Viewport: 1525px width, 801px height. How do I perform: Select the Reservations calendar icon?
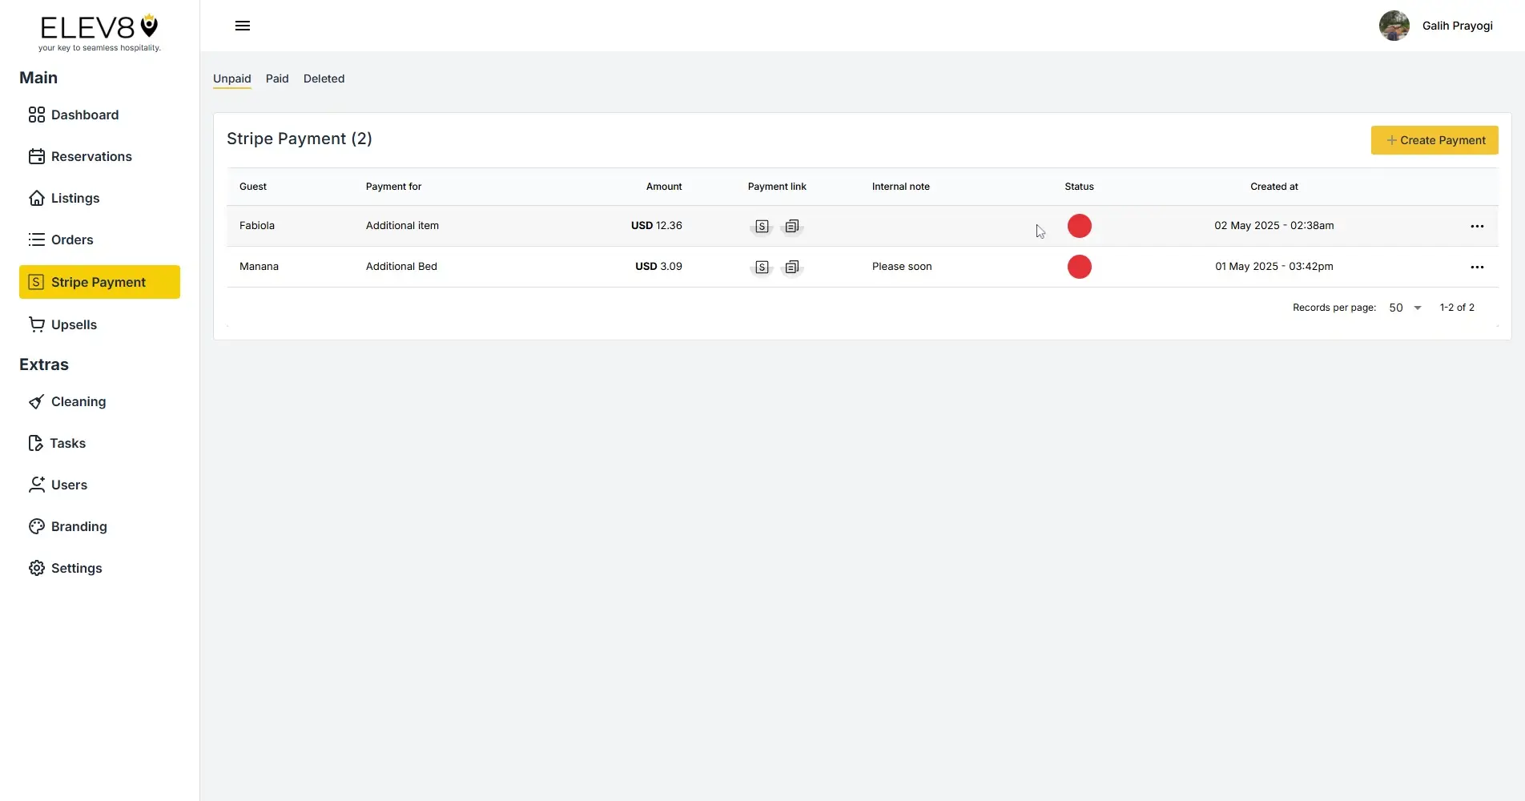37,156
